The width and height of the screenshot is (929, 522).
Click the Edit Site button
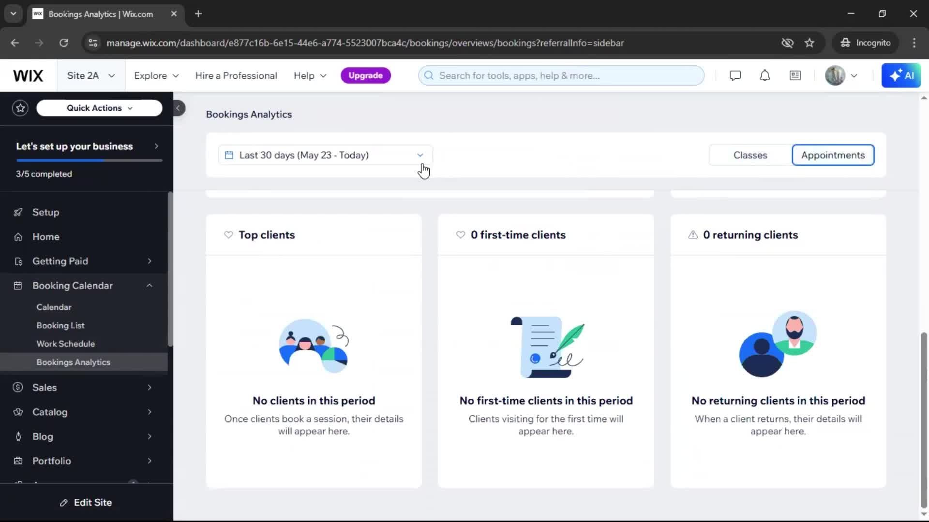pos(86,503)
